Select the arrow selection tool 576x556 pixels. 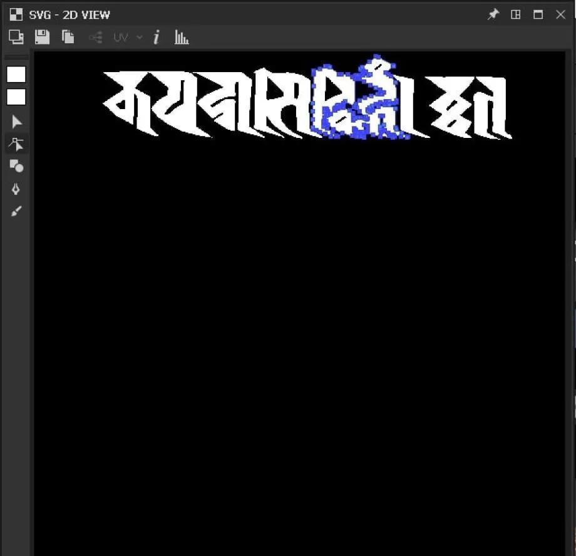pos(16,122)
